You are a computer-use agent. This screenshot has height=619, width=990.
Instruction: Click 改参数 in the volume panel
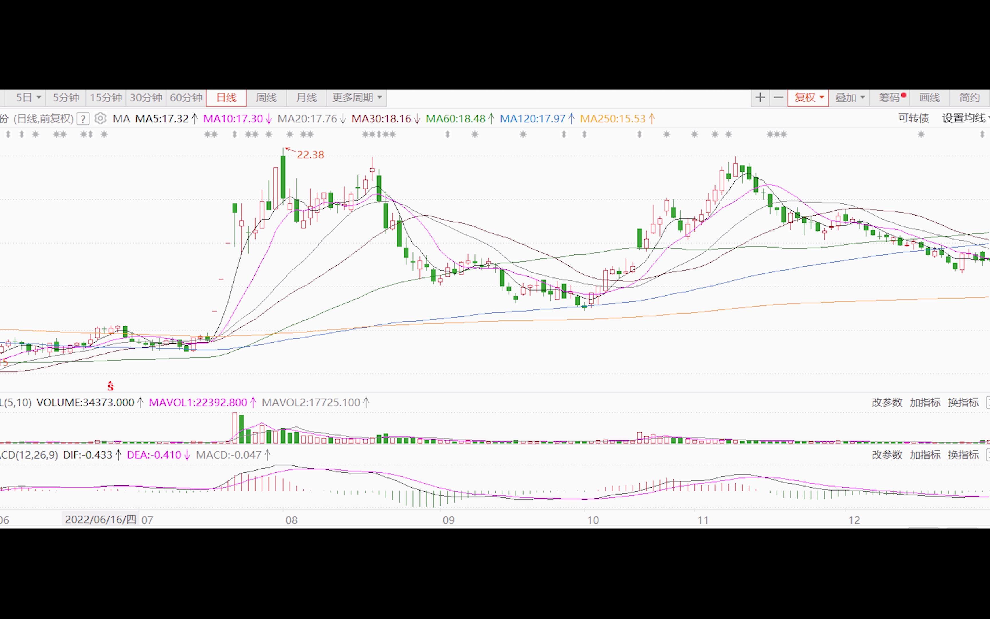pos(887,402)
